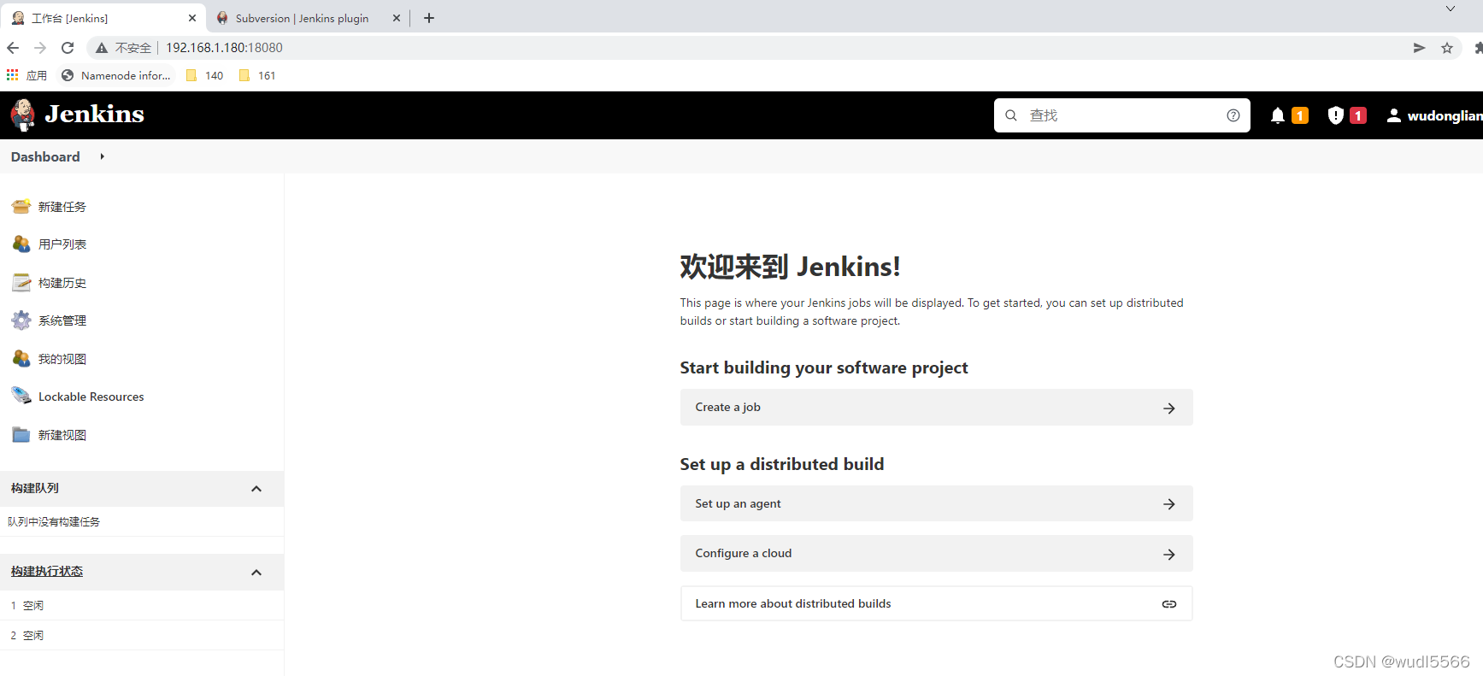1483x676 pixels.
Task: Click the 我的视图 link
Action: 62,359
